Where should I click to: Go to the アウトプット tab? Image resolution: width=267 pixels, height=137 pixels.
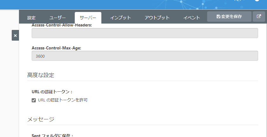(157, 18)
